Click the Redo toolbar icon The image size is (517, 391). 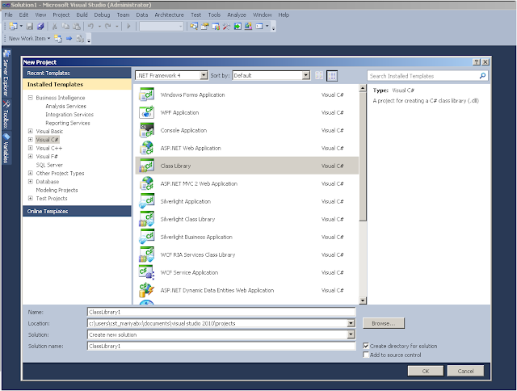click(107, 27)
